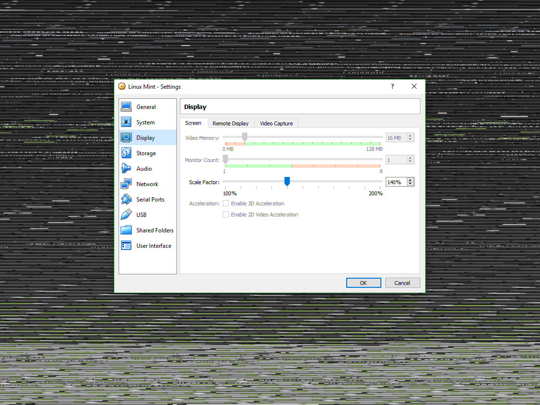Enable 2D Video Acceleration
540x405 pixels.
pyautogui.click(x=226, y=214)
